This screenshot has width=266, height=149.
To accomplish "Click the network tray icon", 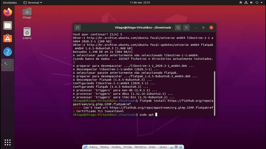I will pyautogui.click(x=246, y=2).
